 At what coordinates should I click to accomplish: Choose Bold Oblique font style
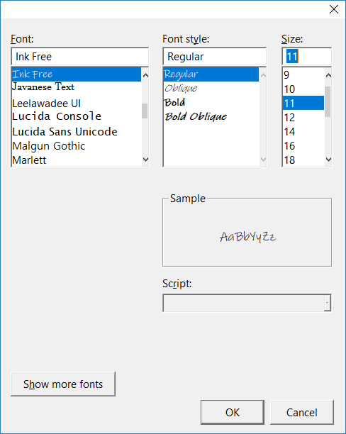[211, 116]
